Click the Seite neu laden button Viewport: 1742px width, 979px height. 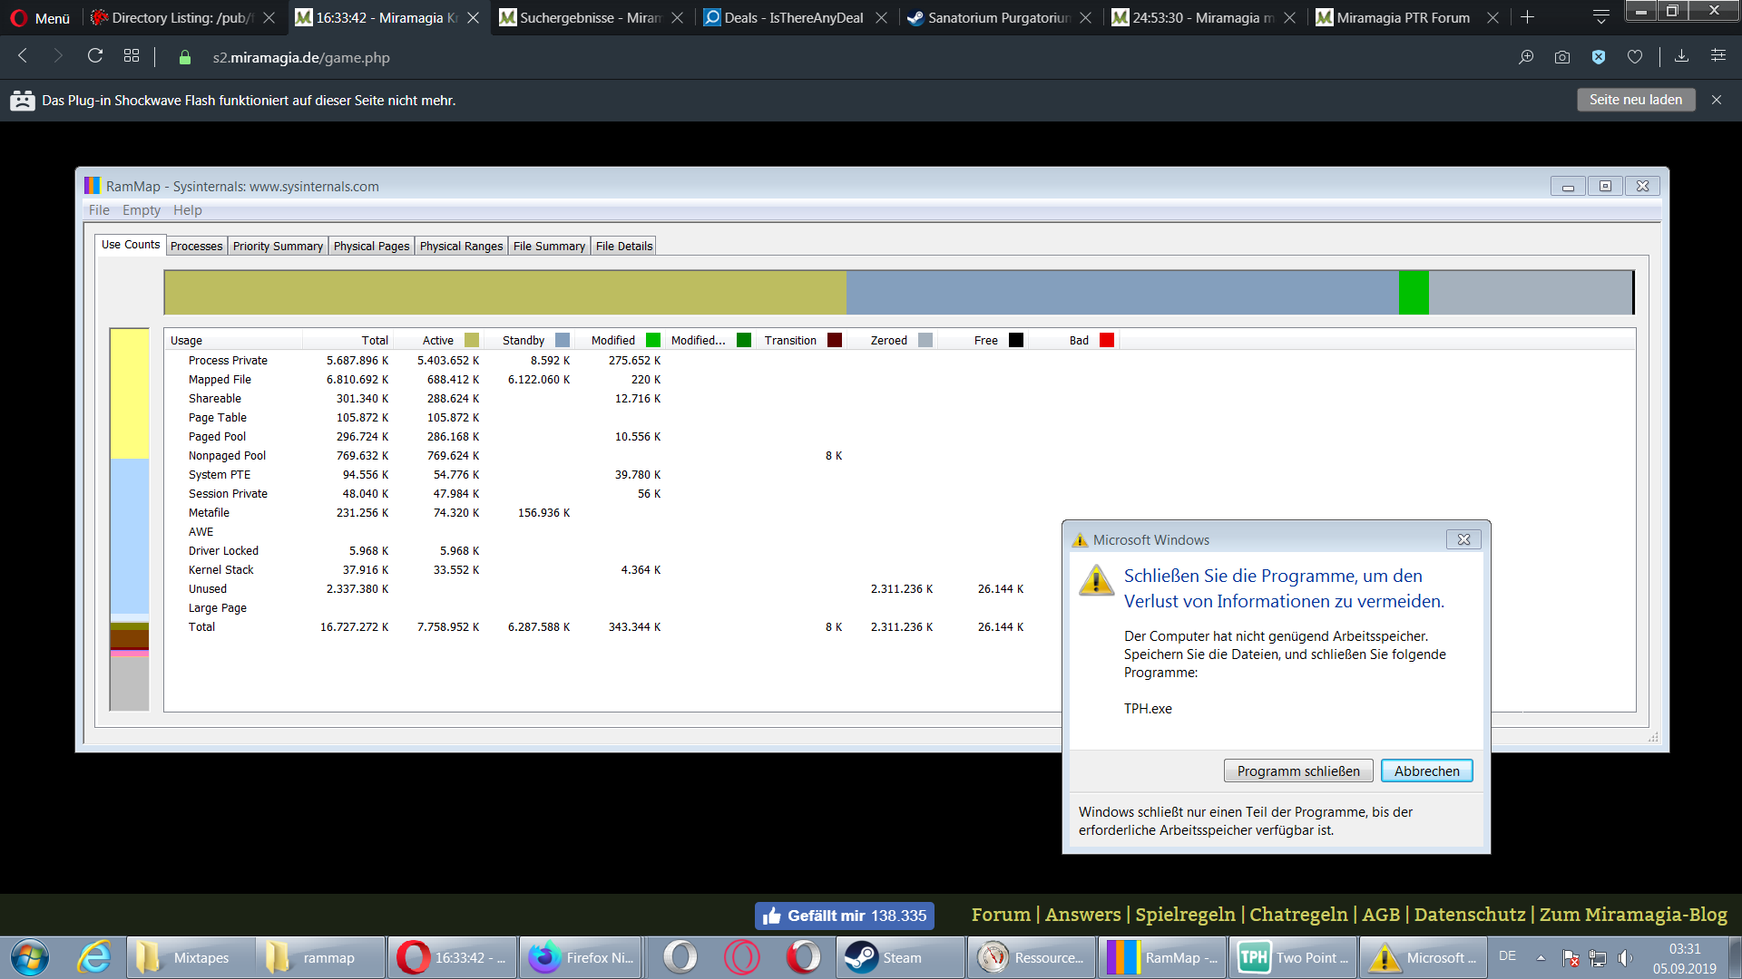pyautogui.click(x=1635, y=100)
